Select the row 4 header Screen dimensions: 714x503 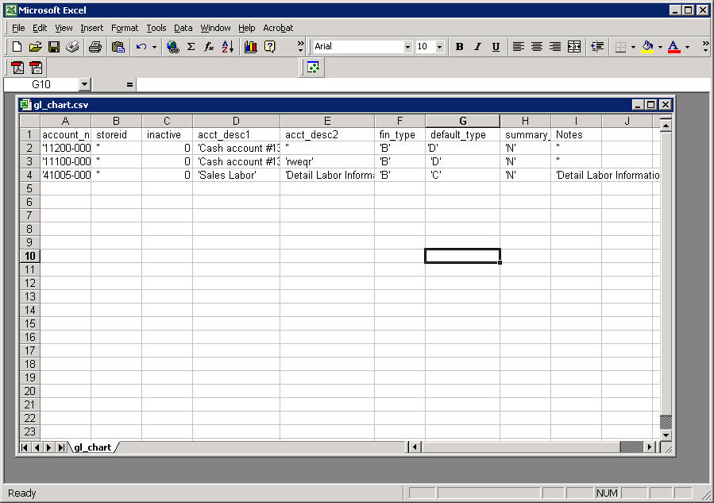tap(29, 175)
